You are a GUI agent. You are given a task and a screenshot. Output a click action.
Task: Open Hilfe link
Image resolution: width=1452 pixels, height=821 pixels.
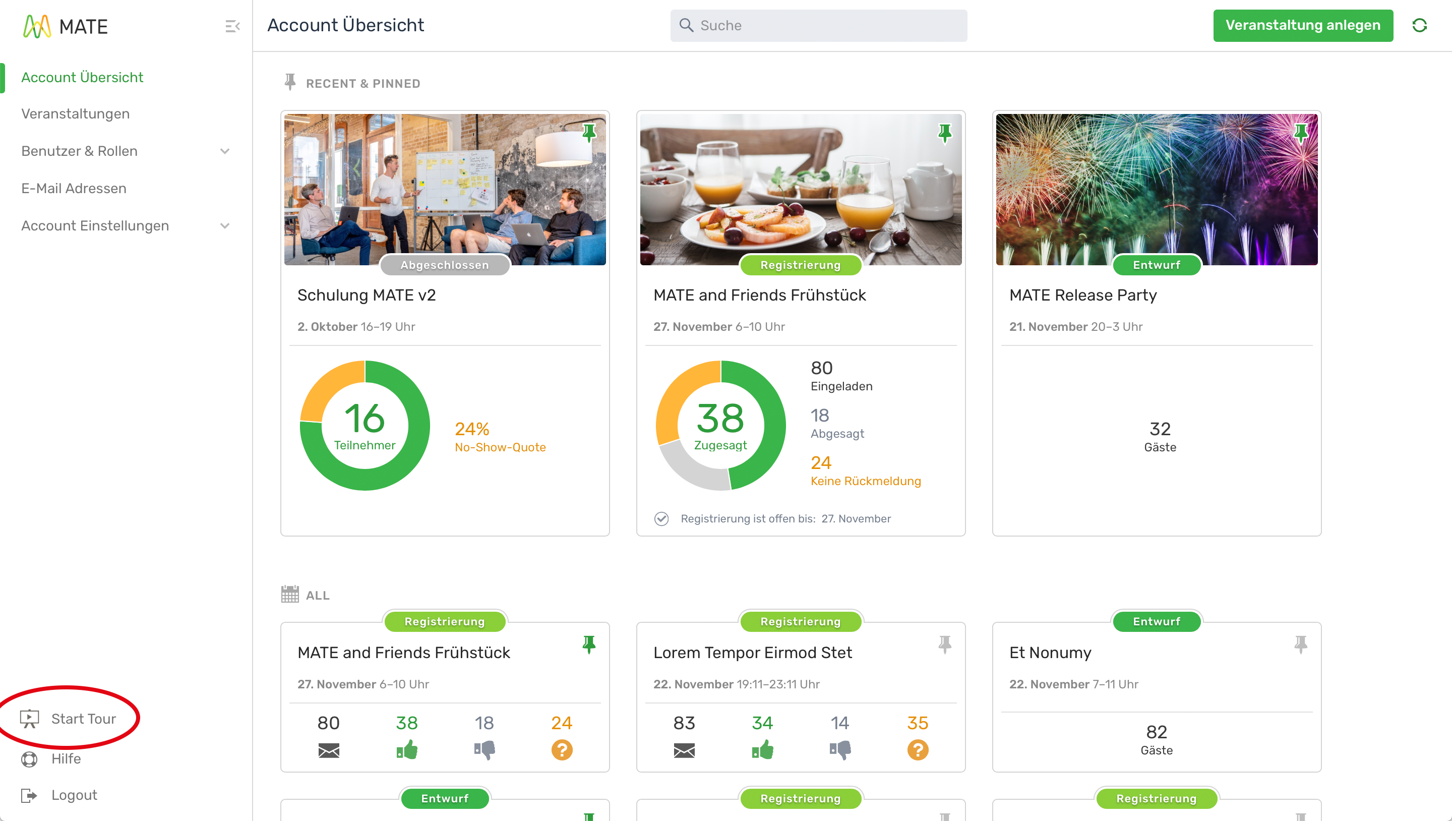point(66,759)
